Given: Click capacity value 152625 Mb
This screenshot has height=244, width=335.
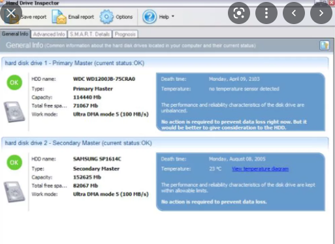Looking at the screenshot, I should 87,177.
